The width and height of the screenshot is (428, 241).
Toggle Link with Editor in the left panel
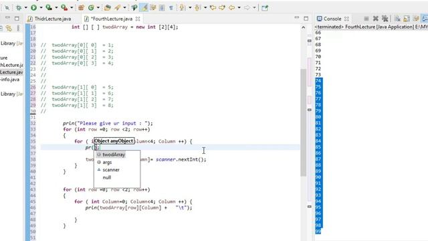pyautogui.click(x=9, y=28)
